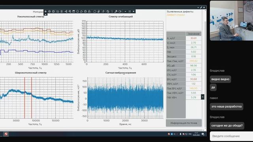Viewport: 253px width, 142px height.
Task: Select the highlighter pen icon in floating toolbar
Action: pyautogui.click(x=116, y=11)
